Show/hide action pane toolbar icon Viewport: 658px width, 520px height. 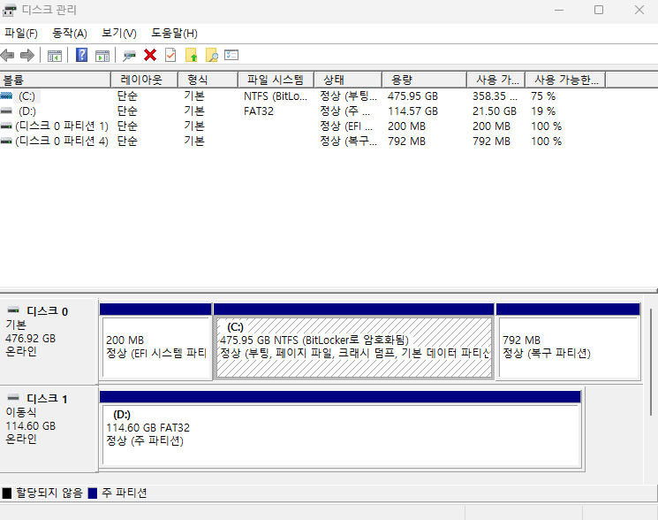(102, 56)
